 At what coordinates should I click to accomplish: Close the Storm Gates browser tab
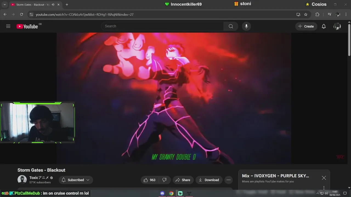[x=58, y=5]
